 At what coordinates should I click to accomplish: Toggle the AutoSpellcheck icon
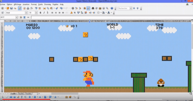40,8
